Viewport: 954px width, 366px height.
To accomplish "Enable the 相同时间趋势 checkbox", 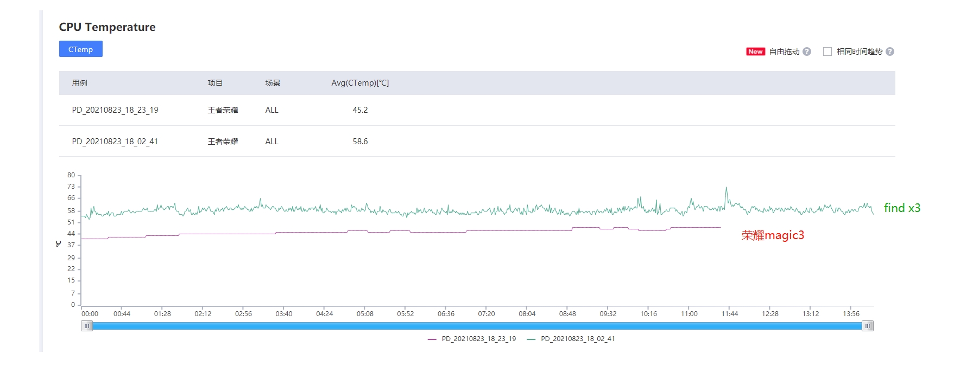I will point(827,52).
